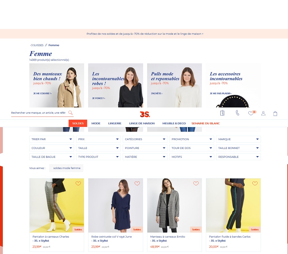Open the LINGERIE menu item

tap(115, 123)
